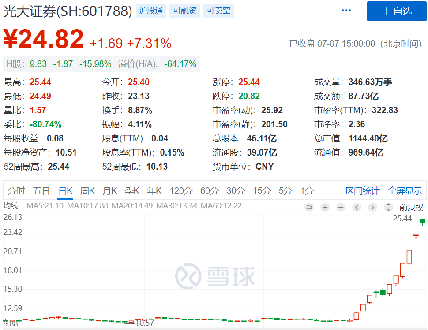Select the 月K monthly chart tab
Image resolution: width=428 pixels, height=330 pixels.
(110, 191)
